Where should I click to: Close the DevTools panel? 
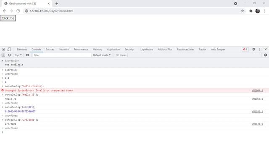[266, 49]
